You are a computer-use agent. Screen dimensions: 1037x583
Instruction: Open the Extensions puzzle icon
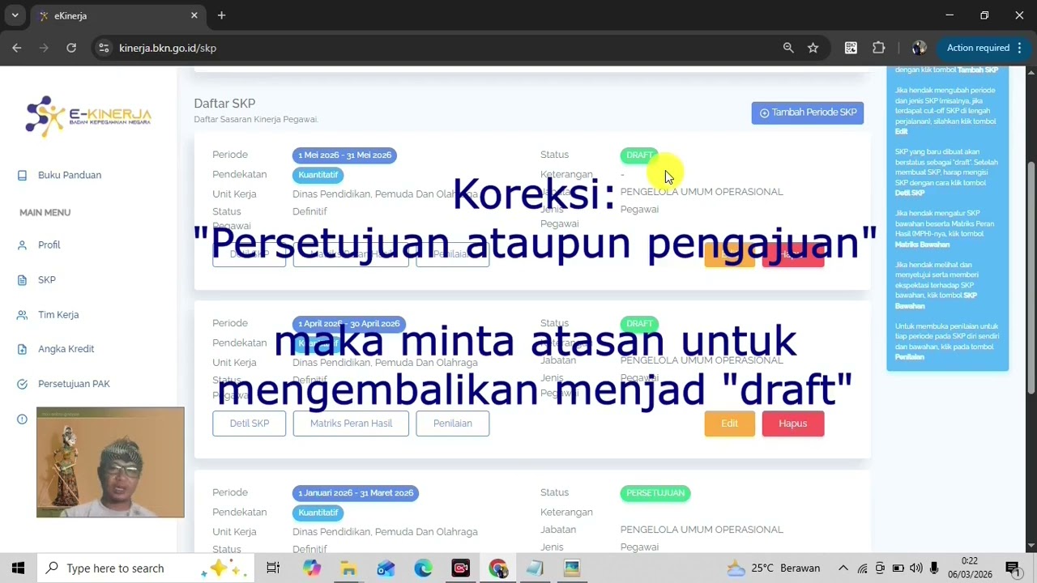tap(878, 48)
